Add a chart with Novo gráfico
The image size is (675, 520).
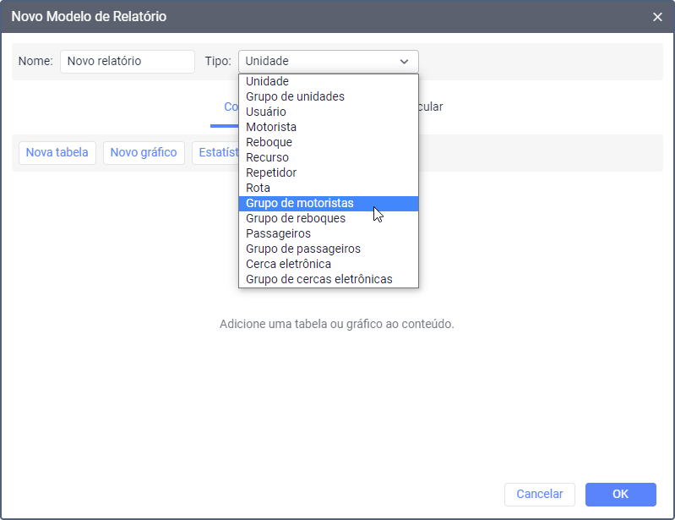(144, 153)
